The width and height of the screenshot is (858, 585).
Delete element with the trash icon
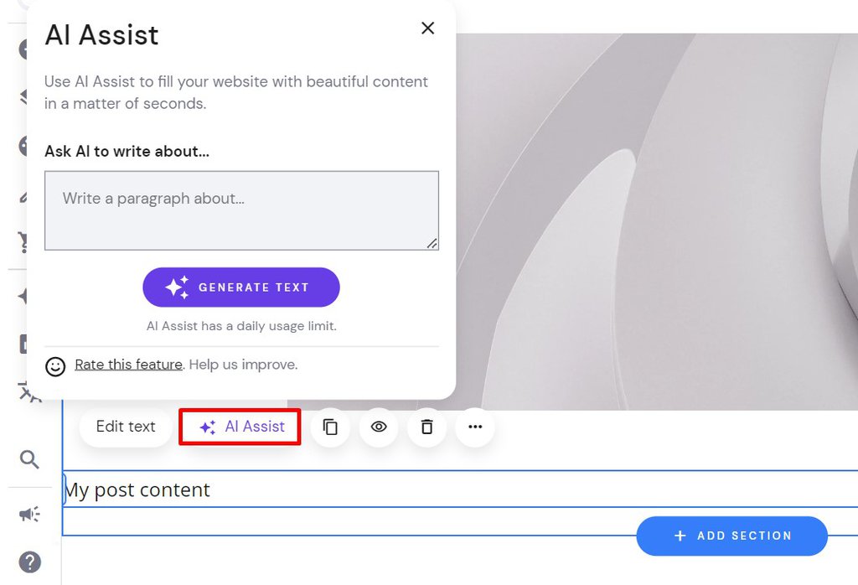pyautogui.click(x=426, y=427)
